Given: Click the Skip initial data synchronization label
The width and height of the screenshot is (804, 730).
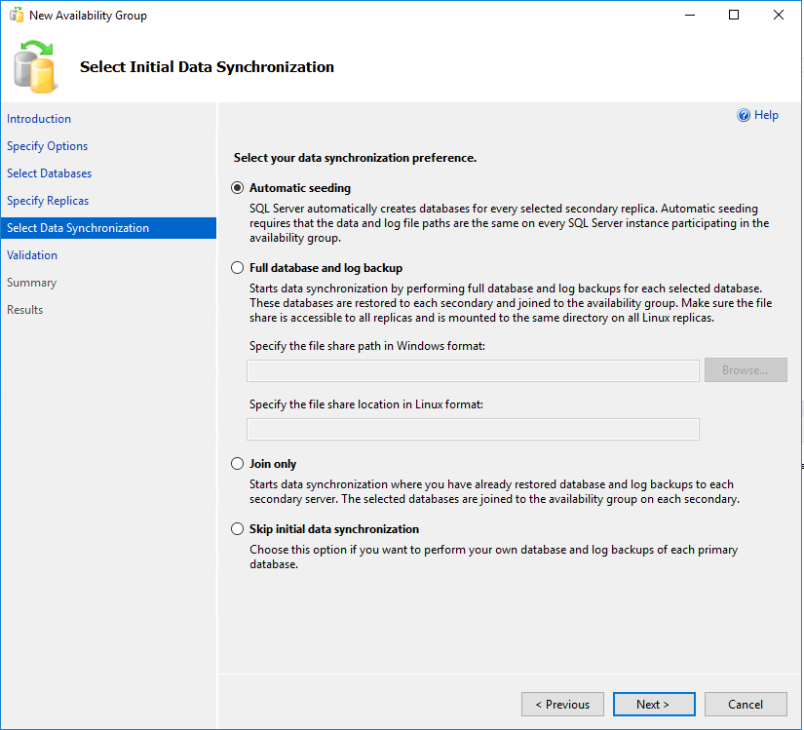Looking at the screenshot, I should click(334, 529).
